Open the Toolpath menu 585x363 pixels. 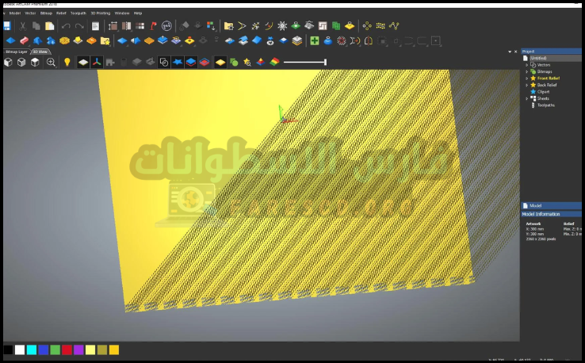pos(78,13)
